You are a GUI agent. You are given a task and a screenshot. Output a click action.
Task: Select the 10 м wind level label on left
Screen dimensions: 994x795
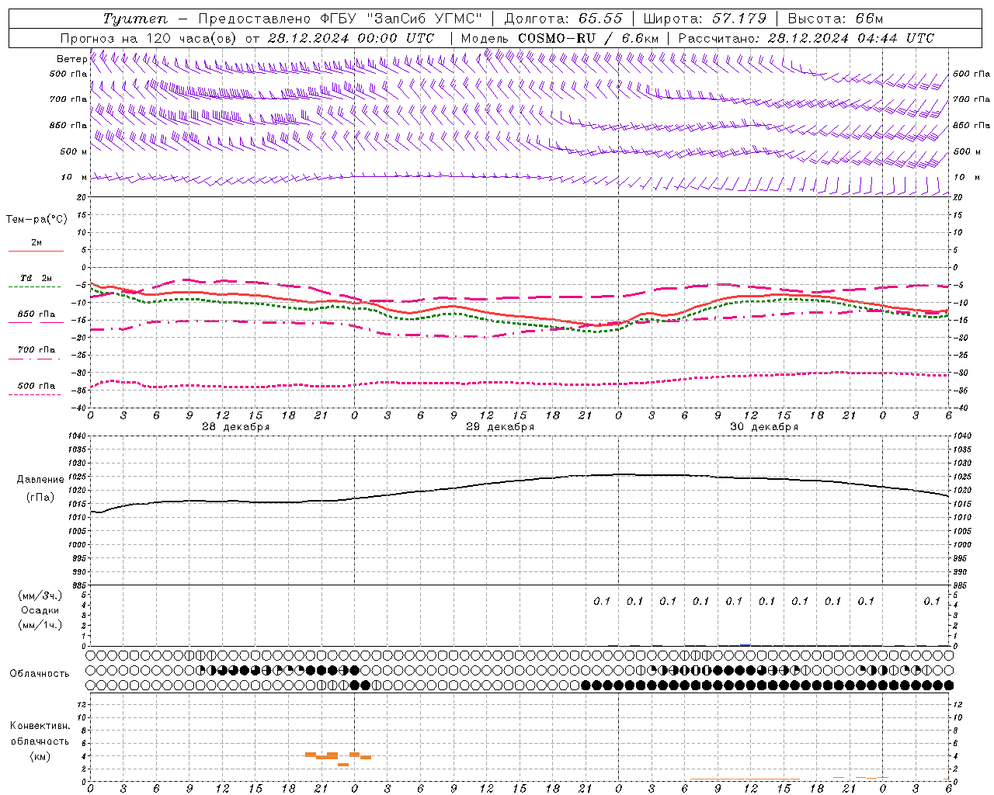[x=74, y=177]
